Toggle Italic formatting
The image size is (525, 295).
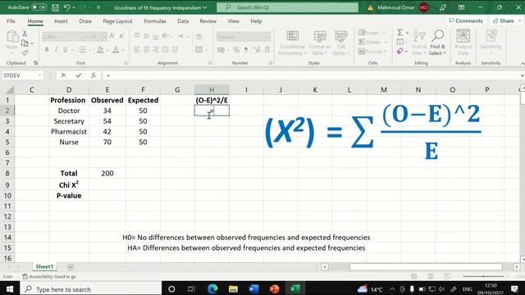click(x=56, y=49)
